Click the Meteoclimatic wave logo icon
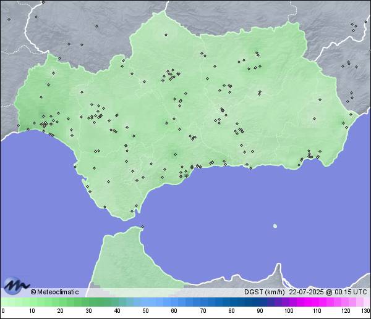The height and width of the screenshot is (319, 371). pos(15,285)
